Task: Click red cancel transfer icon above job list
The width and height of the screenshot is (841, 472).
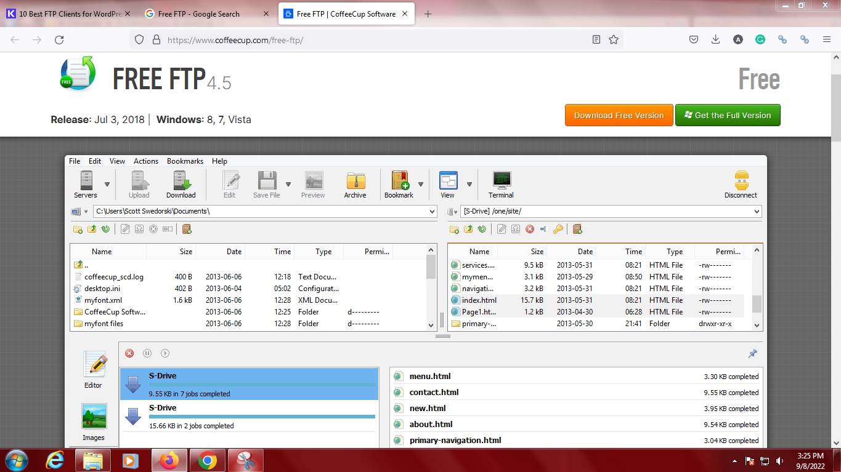Action: coord(129,353)
